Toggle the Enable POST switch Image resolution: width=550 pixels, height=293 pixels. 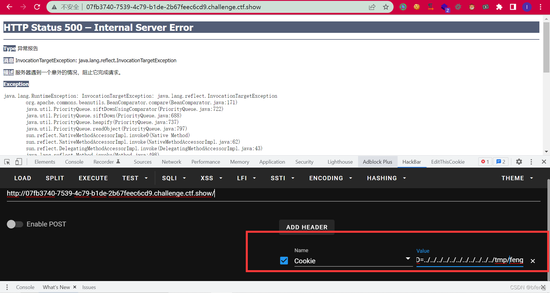[x=15, y=224]
